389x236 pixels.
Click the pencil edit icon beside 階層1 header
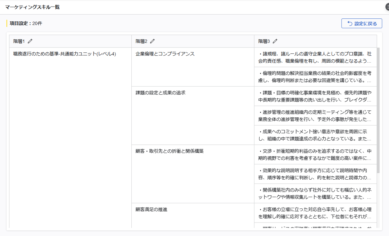tap(30, 41)
